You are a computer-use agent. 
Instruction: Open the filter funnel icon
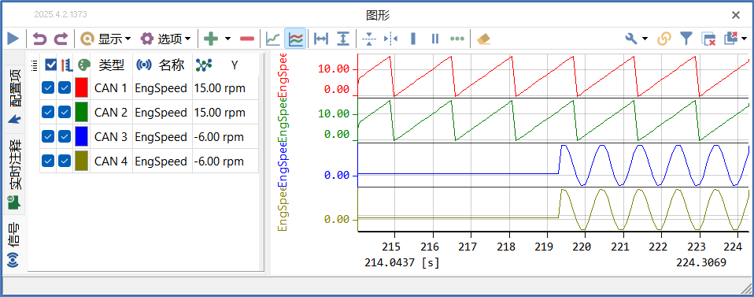[x=686, y=39]
